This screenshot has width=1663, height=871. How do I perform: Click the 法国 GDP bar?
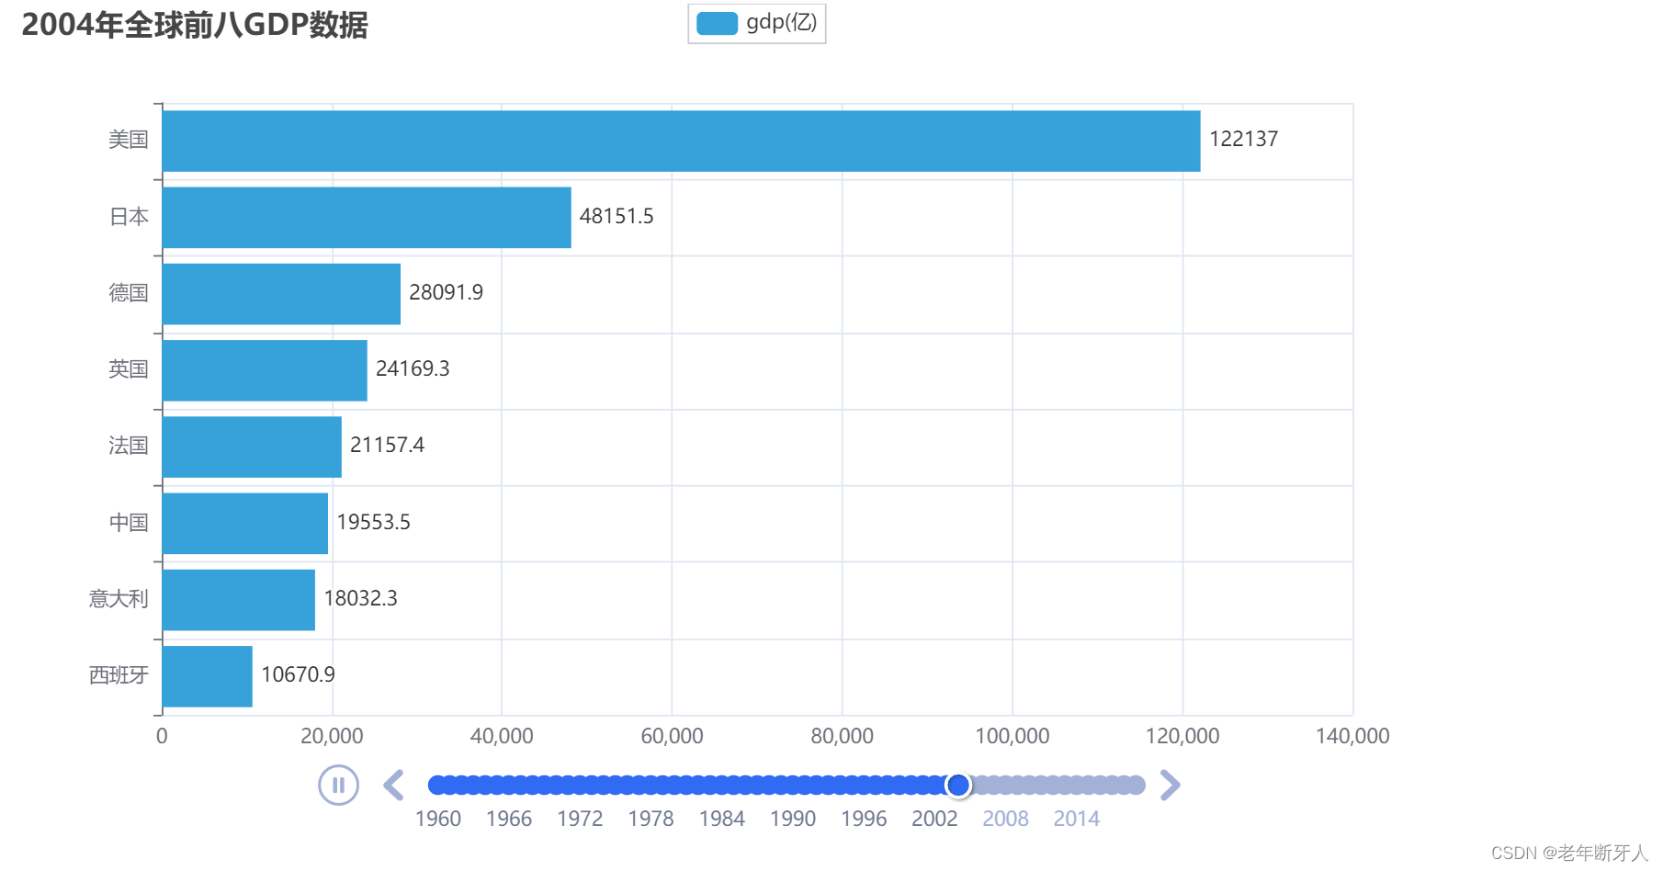252,447
